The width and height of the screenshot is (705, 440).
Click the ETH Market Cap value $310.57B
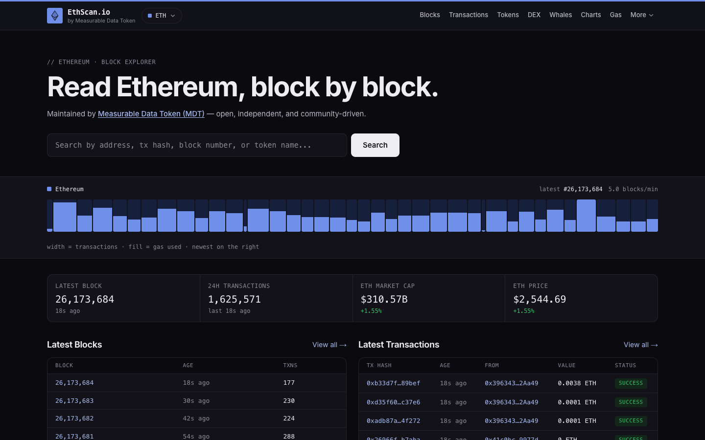(384, 299)
